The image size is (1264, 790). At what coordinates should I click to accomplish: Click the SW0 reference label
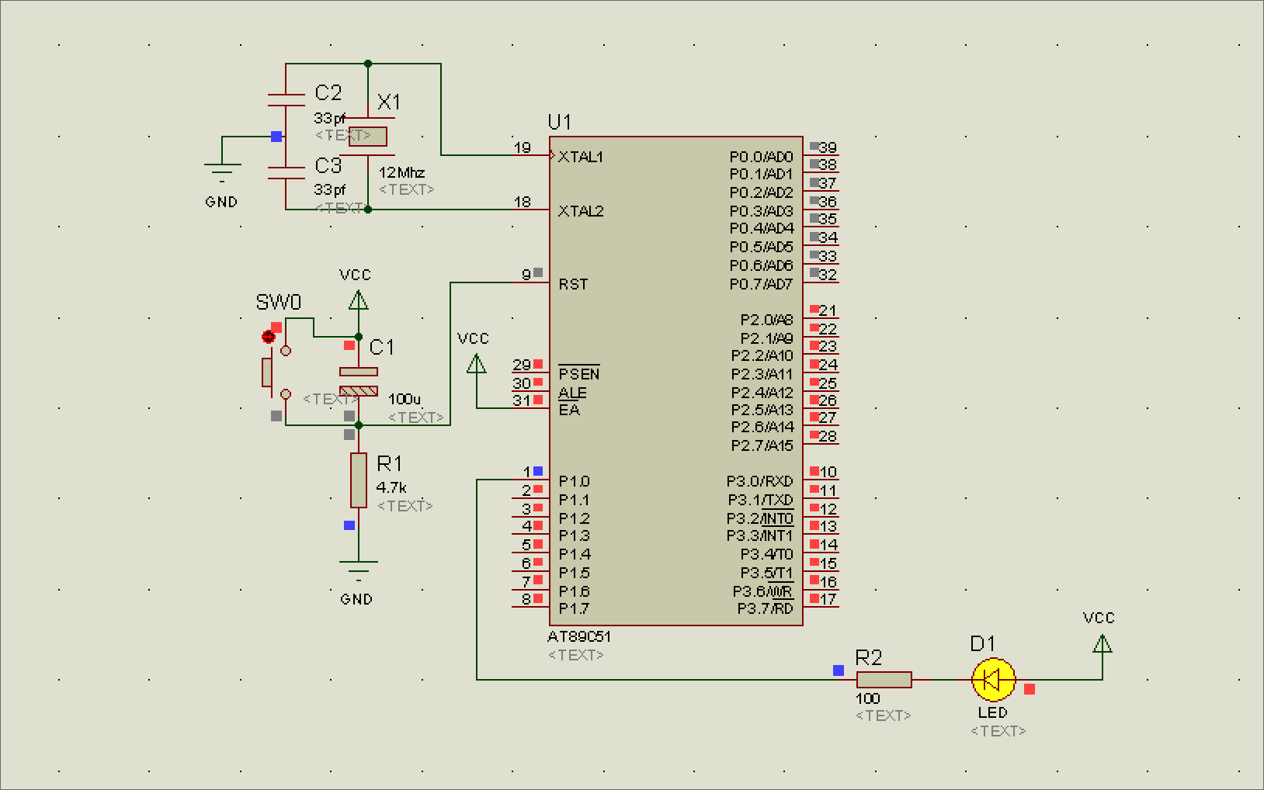279,303
